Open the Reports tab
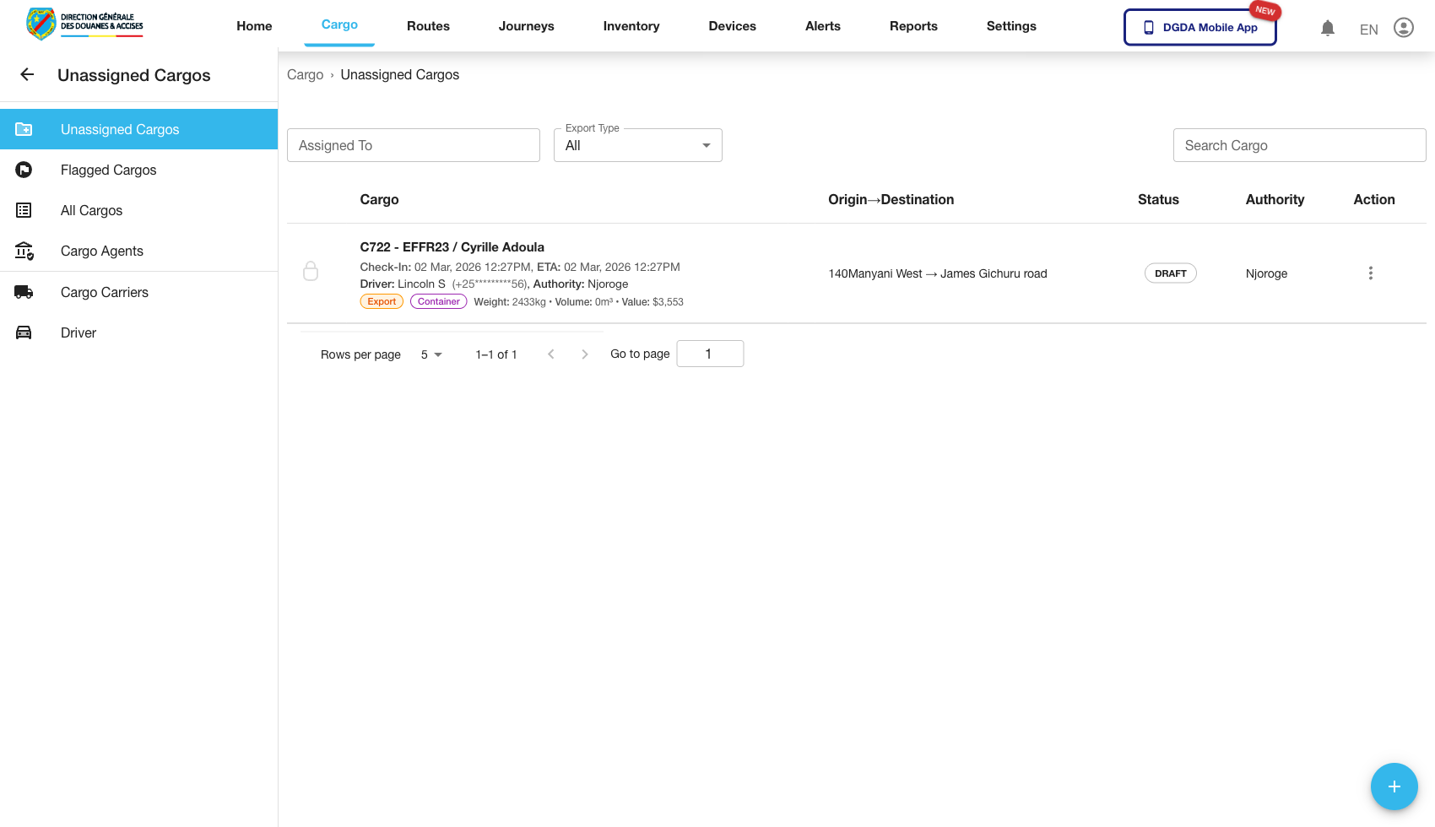The width and height of the screenshot is (1435, 827). tap(913, 26)
